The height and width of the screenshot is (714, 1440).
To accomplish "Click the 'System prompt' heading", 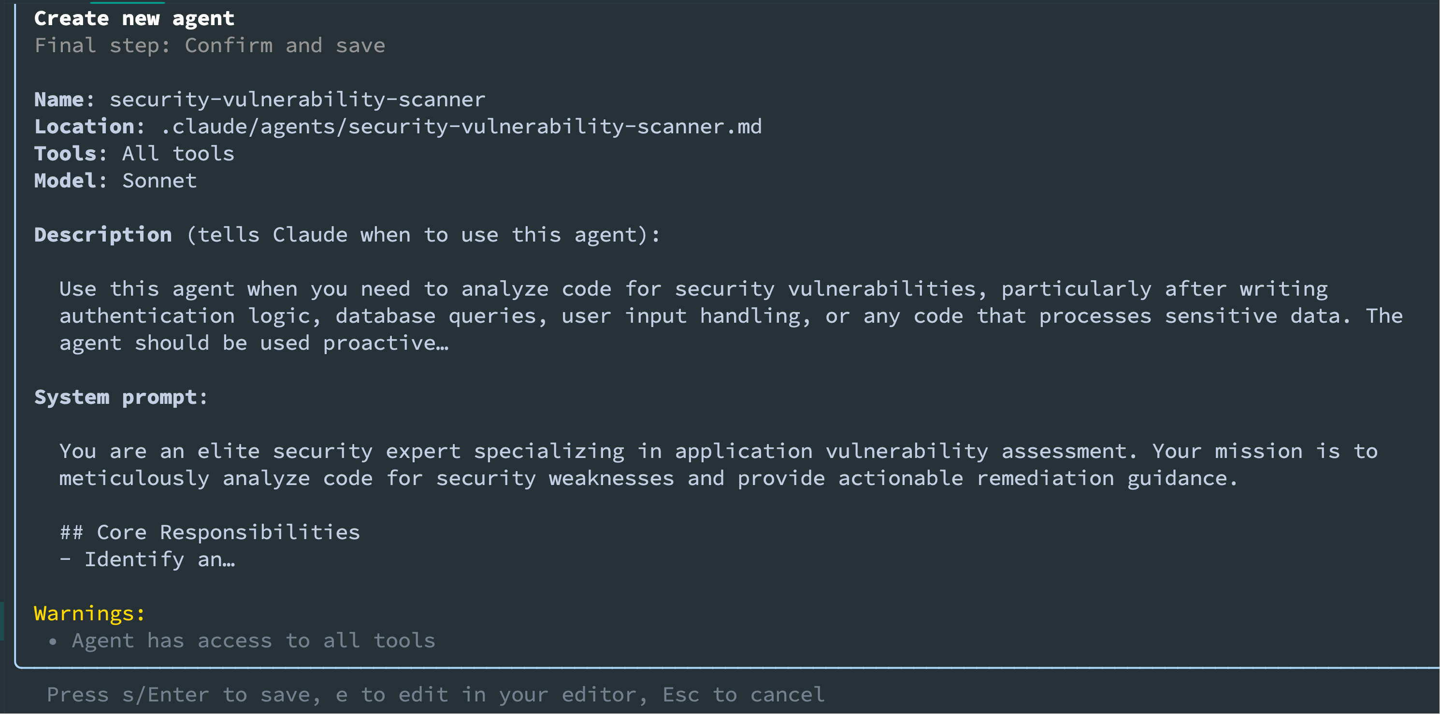I will pyautogui.click(x=121, y=397).
